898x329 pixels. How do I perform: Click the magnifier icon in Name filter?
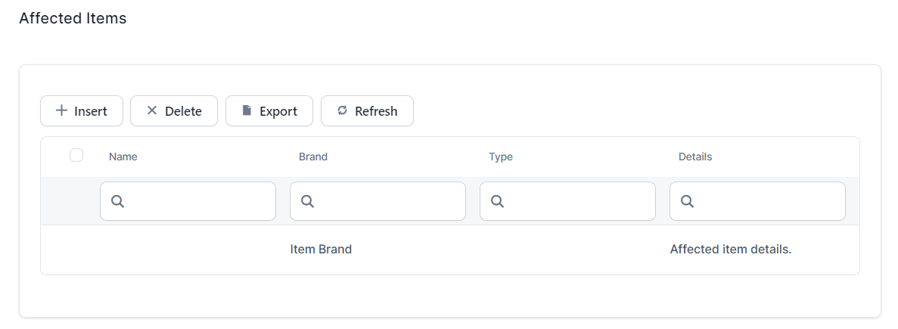pos(117,201)
